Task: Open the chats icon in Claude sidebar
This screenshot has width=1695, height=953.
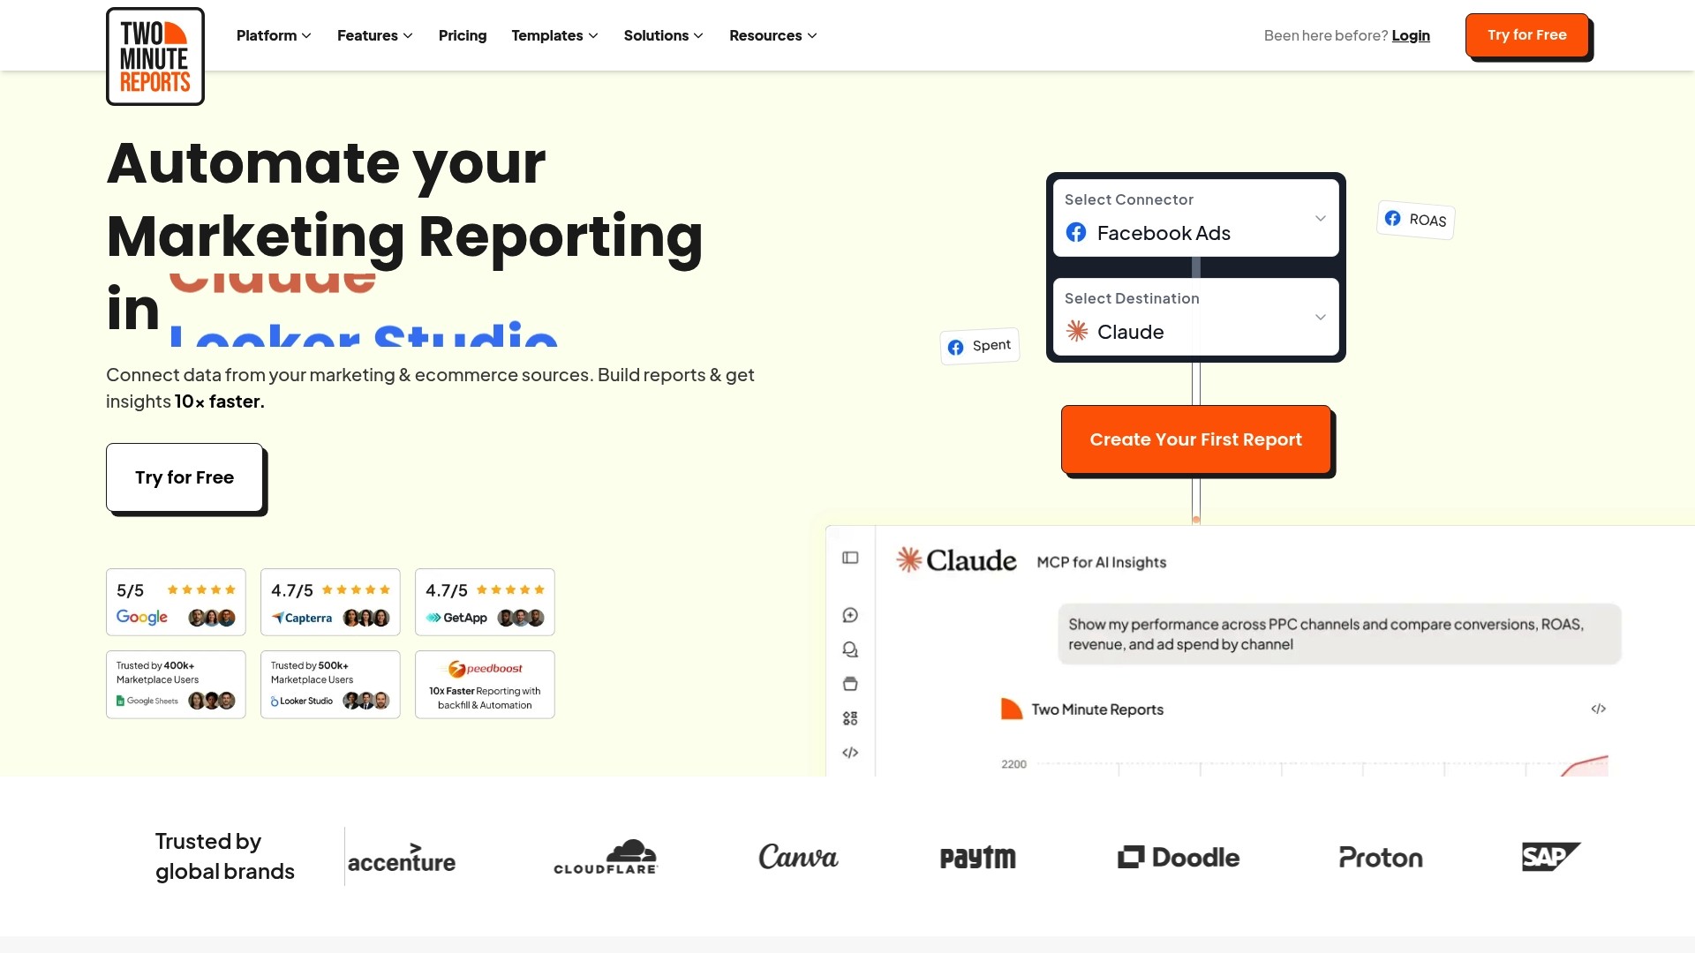Action: click(850, 649)
